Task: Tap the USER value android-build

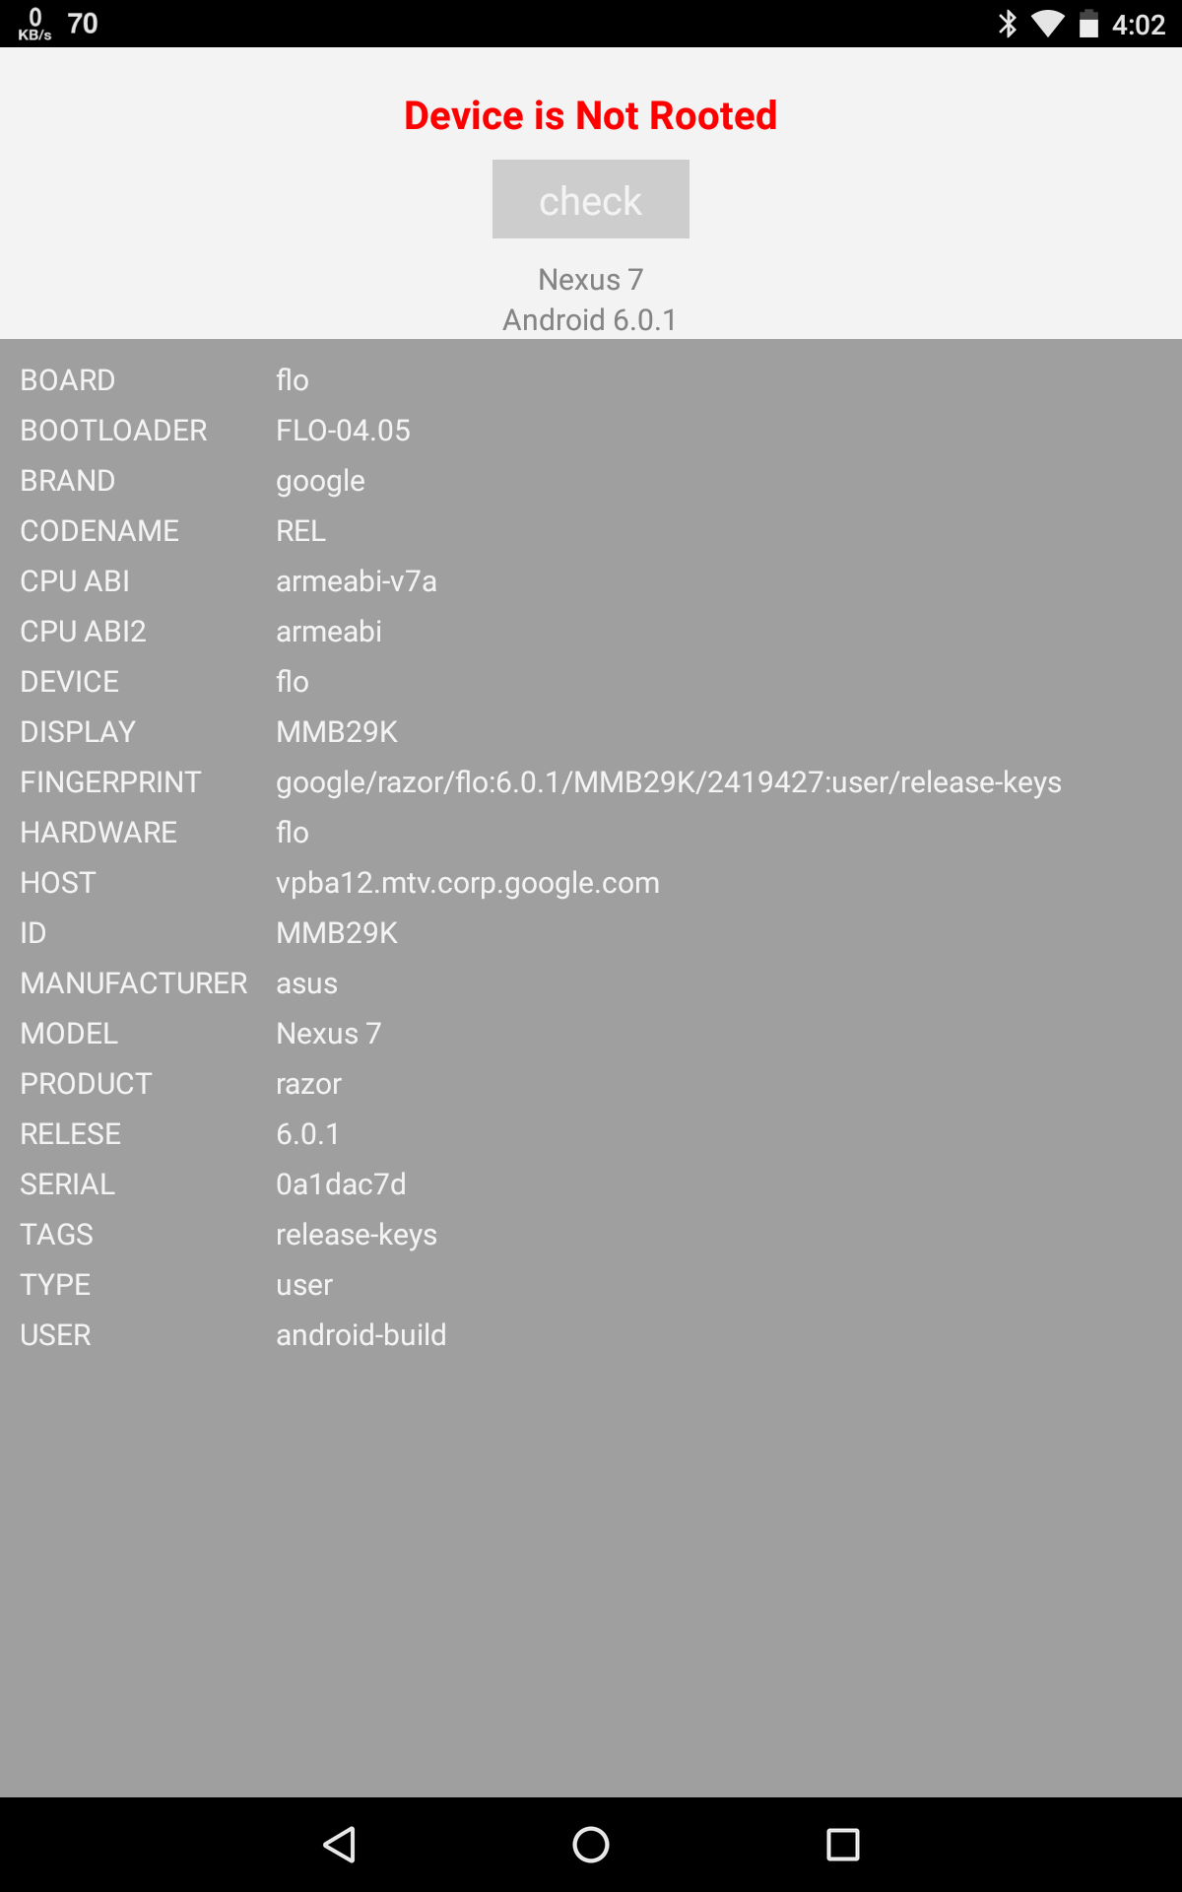Action: click(x=361, y=1335)
